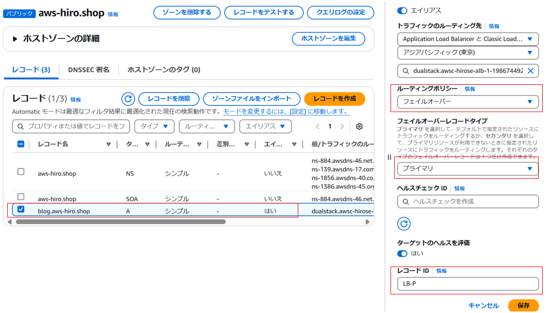The image size is (550, 313).
Task: Sort by ルーティング column arrow
Action: [199, 144]
